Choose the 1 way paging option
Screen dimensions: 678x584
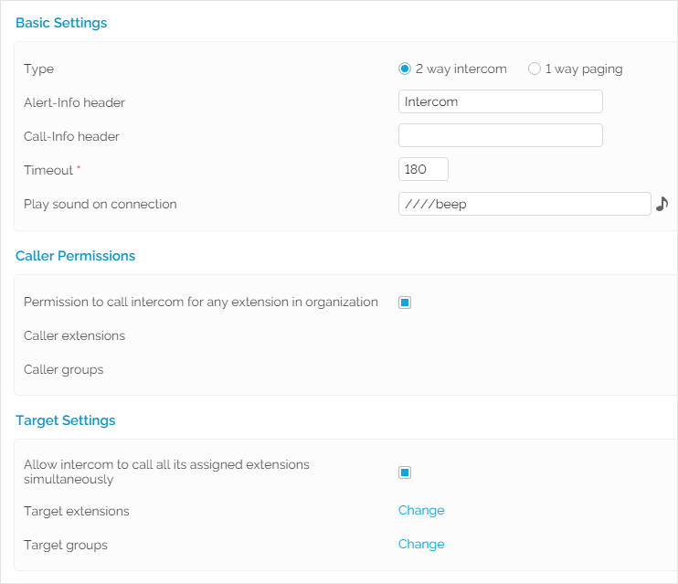[535, 69]
